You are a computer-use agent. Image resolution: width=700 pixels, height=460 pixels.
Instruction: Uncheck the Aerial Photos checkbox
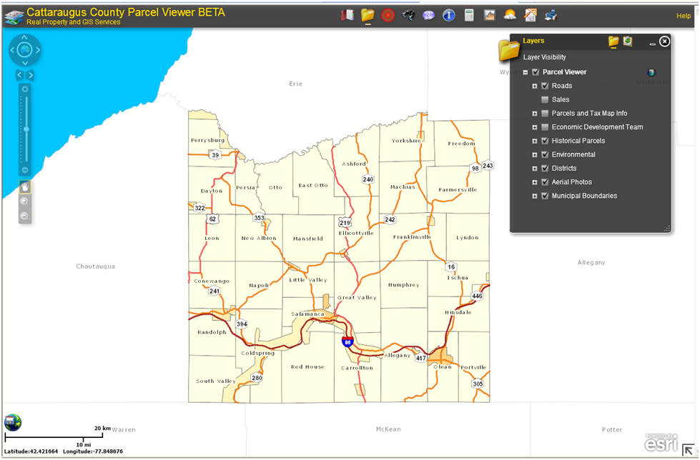click(545, 182)
